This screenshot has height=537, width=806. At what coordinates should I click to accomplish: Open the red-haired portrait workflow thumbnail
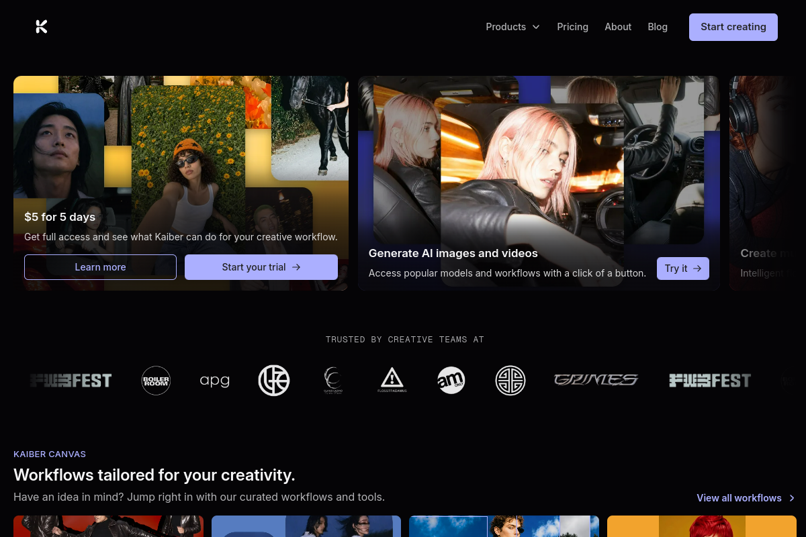[702, 526]
